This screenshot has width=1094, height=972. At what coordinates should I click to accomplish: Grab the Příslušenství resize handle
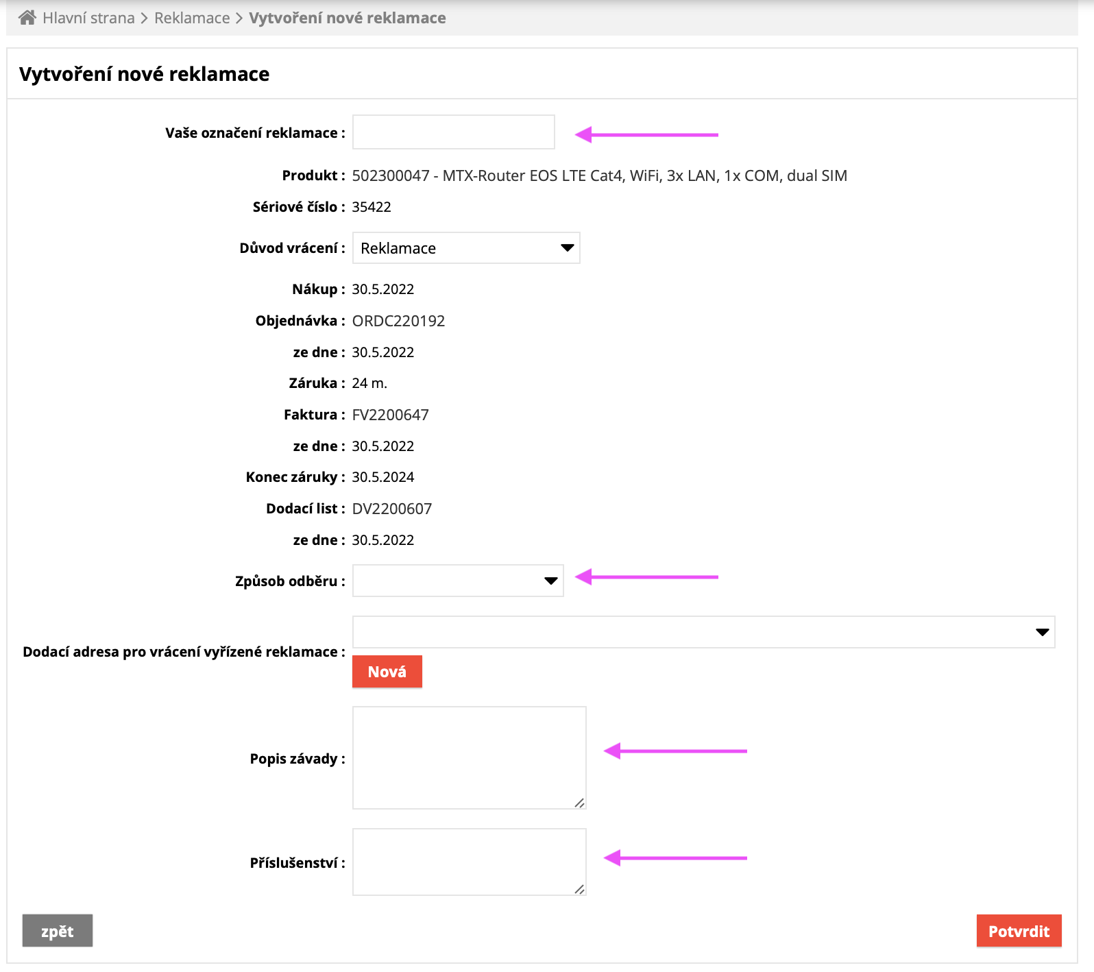[x=580, y=890]
